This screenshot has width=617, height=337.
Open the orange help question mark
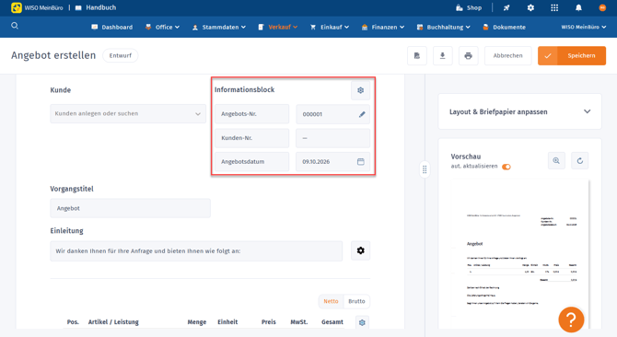(571, 320)
